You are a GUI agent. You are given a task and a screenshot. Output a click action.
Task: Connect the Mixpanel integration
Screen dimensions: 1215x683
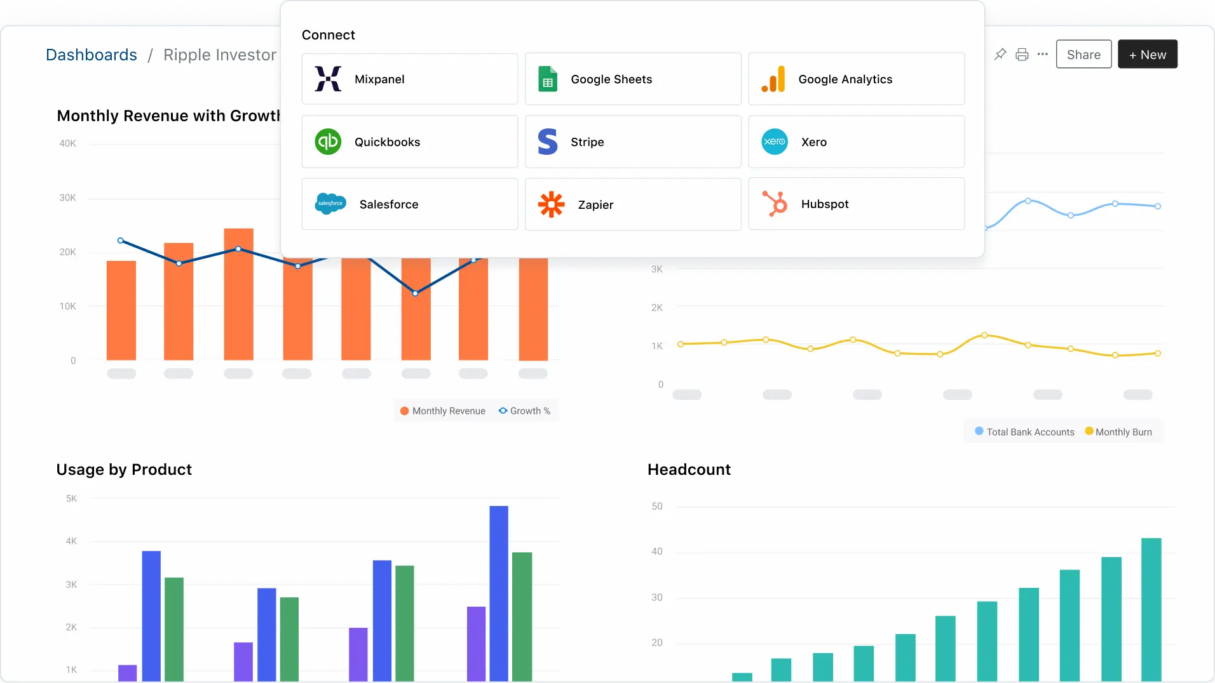[x=410, y=79]
